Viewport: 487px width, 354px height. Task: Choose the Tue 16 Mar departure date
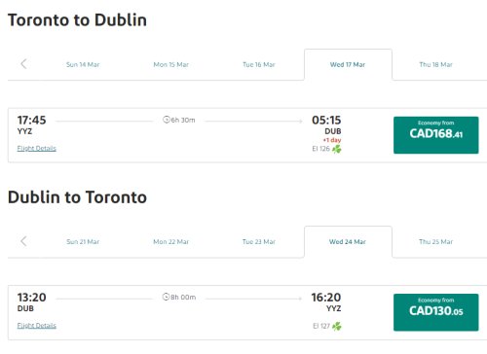pos(259,64)
